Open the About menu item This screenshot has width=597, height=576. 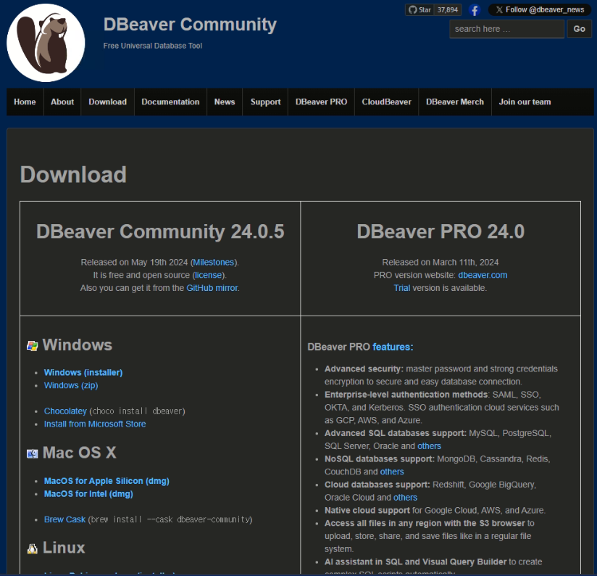pos(62,102)
